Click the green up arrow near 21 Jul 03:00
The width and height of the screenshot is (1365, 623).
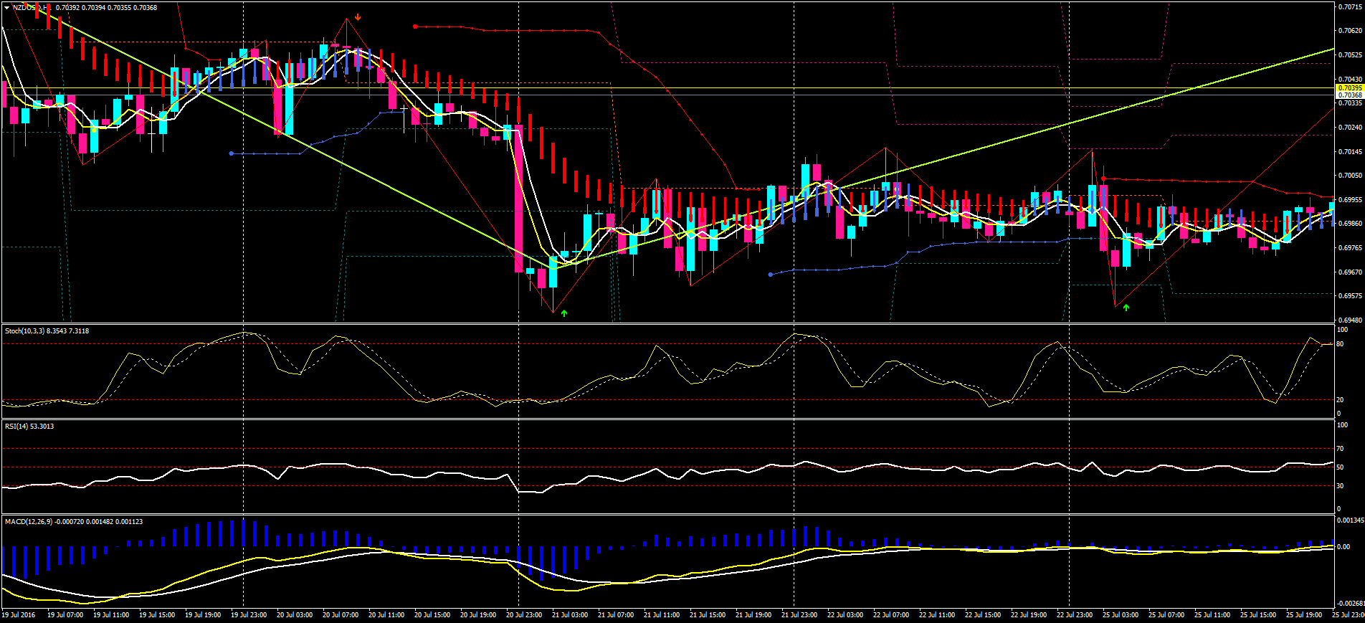coord(564,313)
